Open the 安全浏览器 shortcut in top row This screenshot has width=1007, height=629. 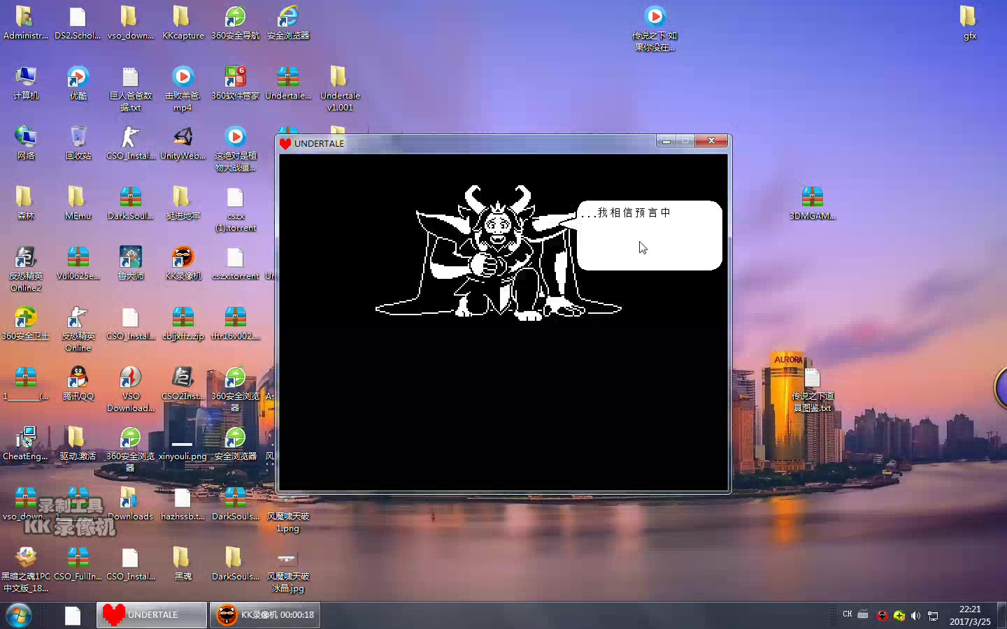coord(287,22)
